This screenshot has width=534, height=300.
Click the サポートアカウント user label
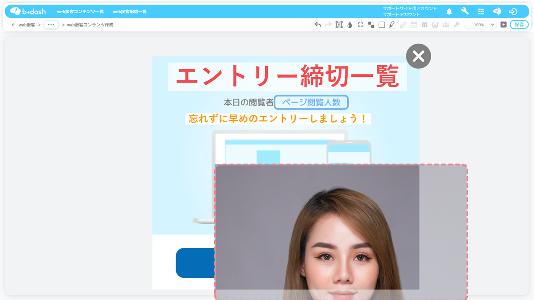(402, 15)
